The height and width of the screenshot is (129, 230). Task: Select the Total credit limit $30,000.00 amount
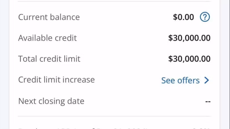189,59
